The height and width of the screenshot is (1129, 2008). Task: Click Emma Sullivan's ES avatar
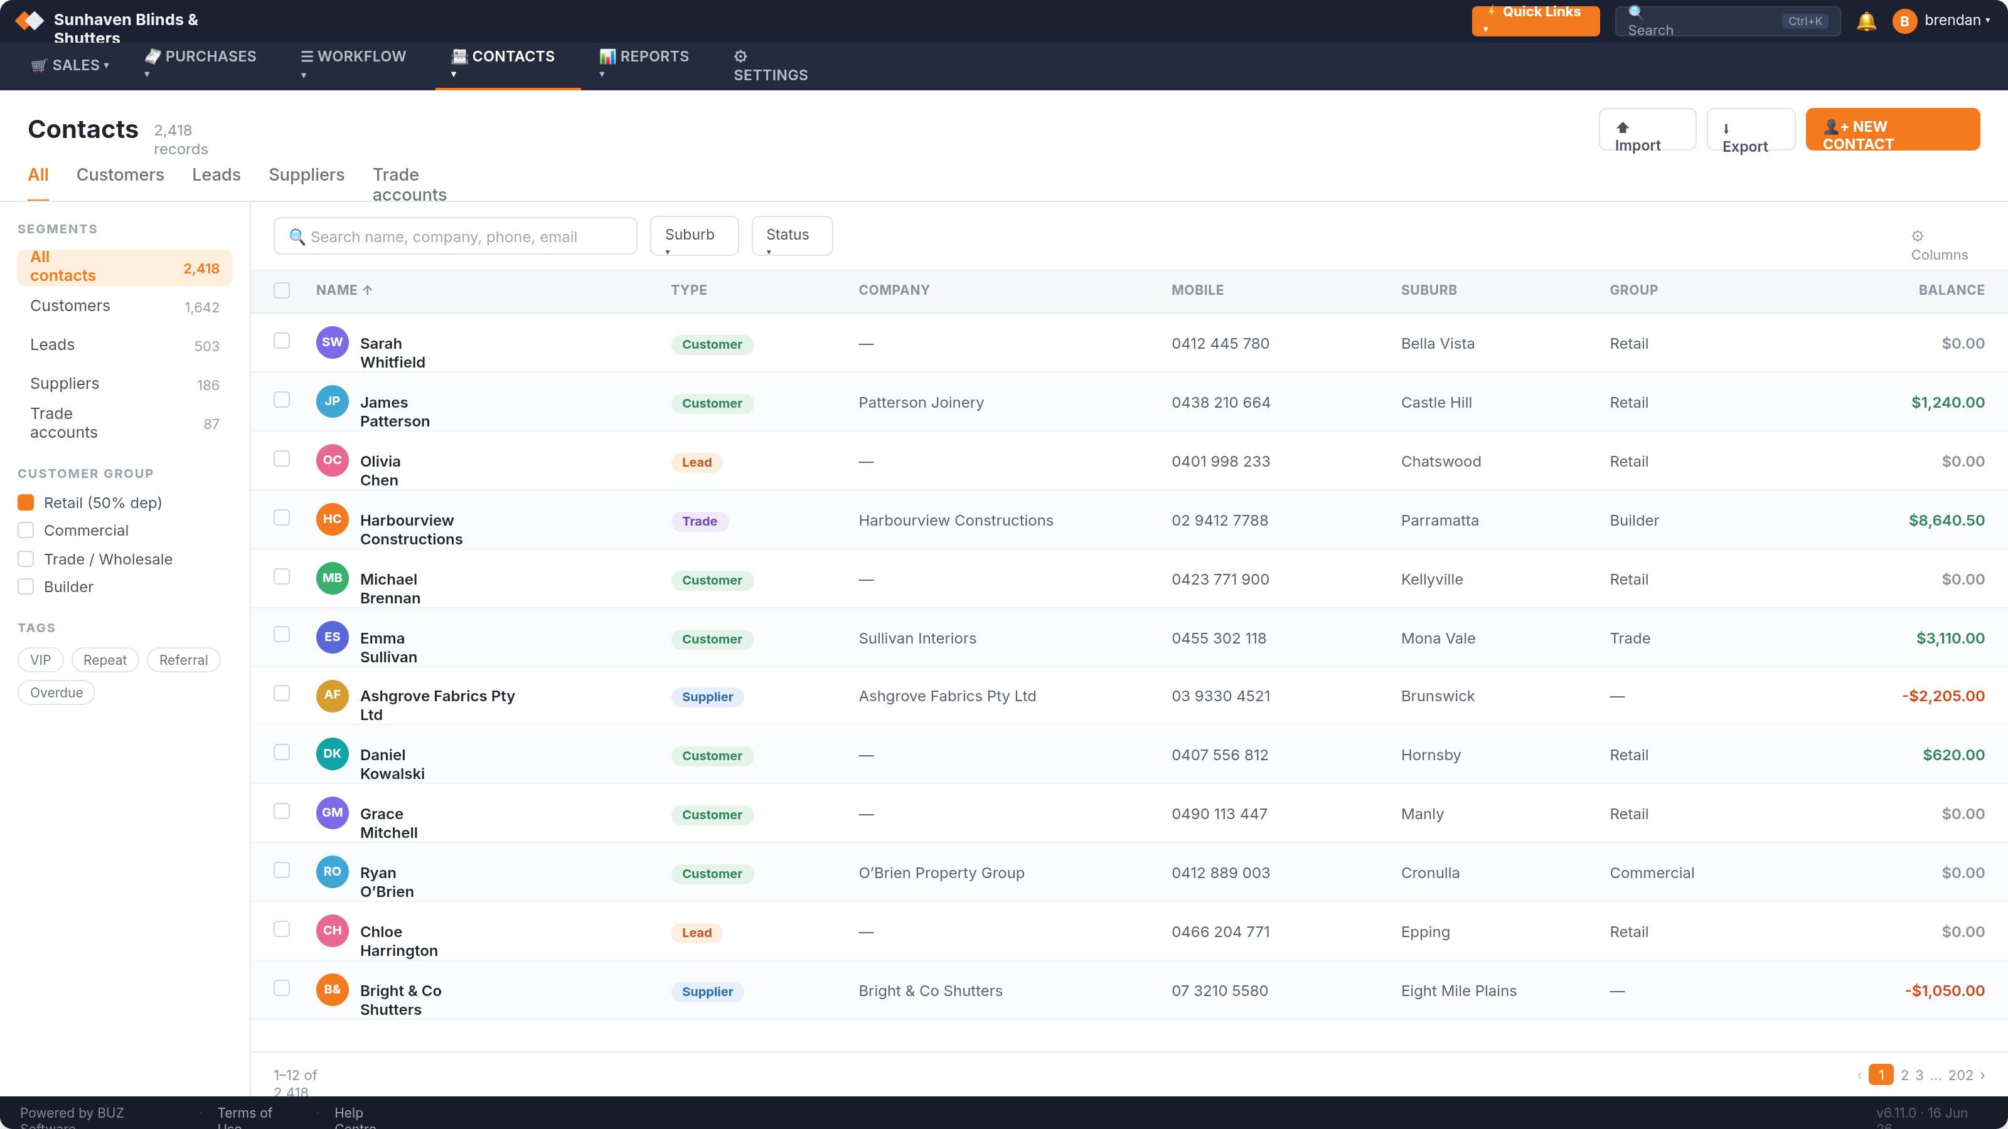(332, 637)
